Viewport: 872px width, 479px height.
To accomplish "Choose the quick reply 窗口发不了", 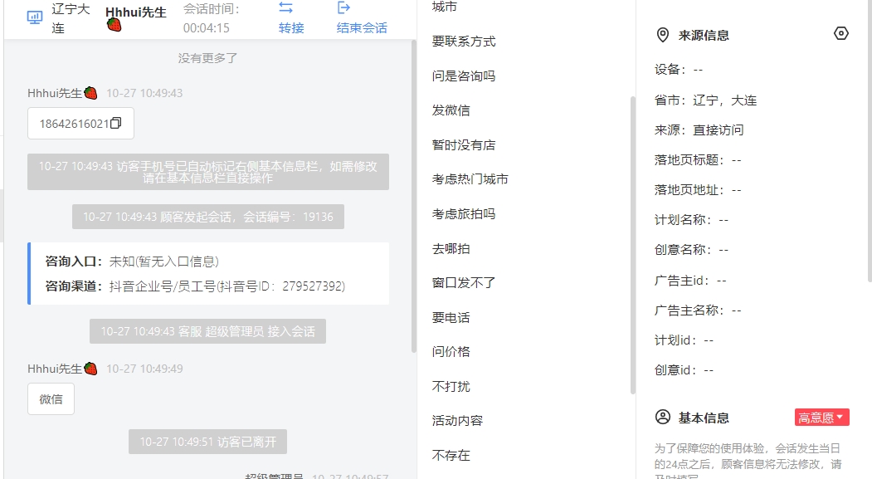I will click(463, 282).
